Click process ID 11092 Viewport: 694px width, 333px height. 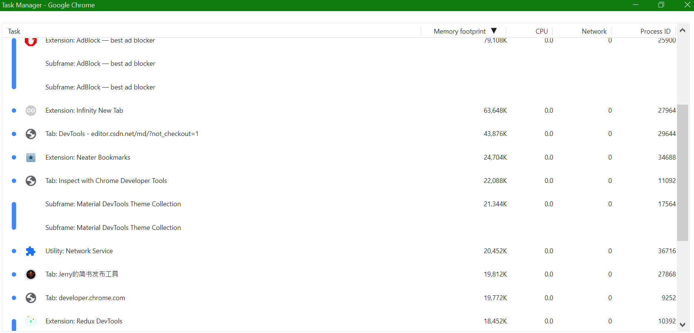tap(667, 181)
